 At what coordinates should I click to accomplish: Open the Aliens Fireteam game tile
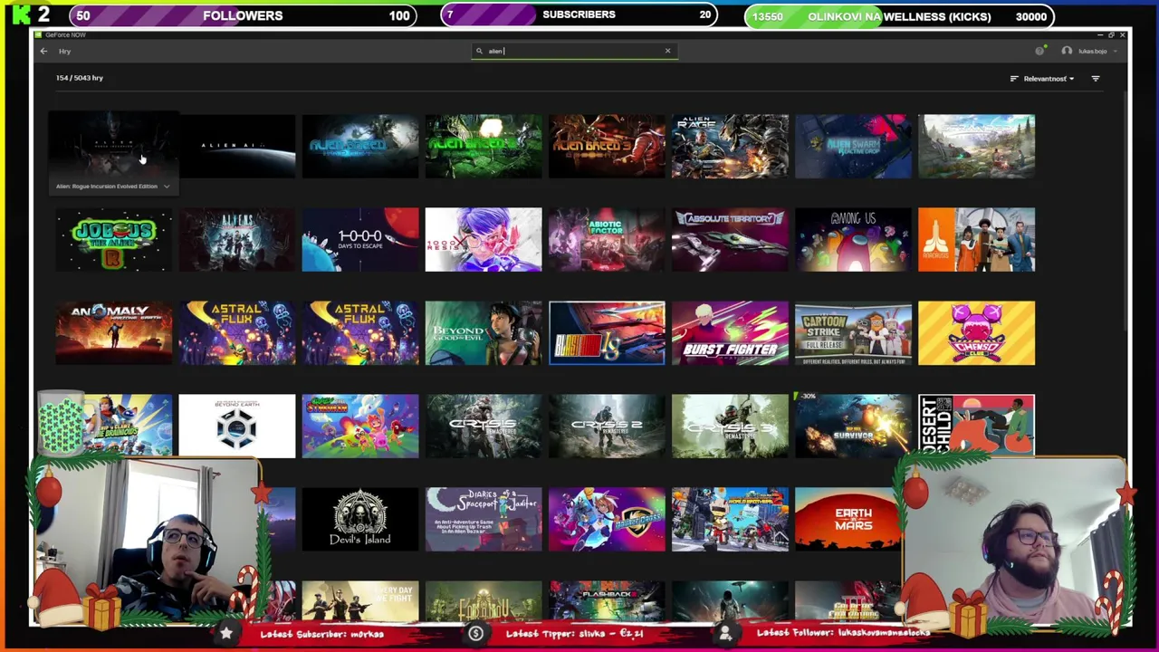coord(237,240)
